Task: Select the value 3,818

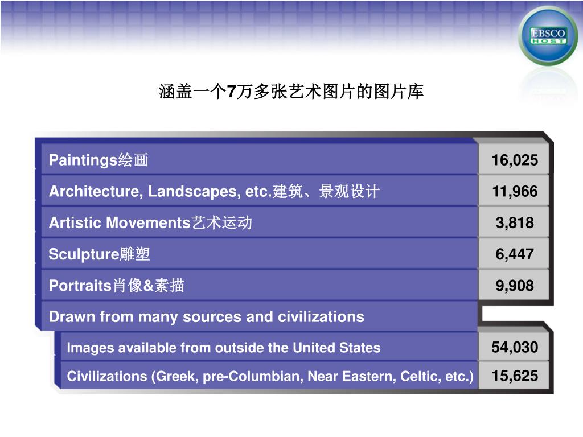Action: tap(515, 222)
